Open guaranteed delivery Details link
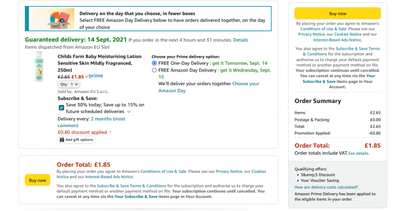This screenshot has width=395, height=211. (x=240, y=40)
